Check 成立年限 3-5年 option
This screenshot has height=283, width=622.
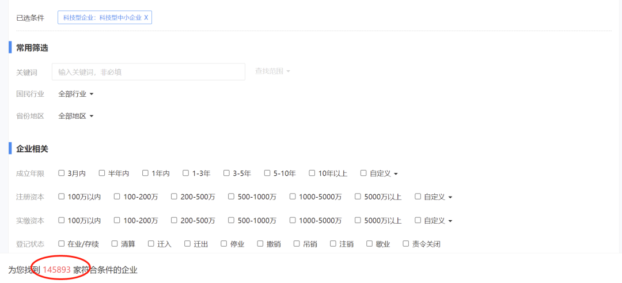226,173
